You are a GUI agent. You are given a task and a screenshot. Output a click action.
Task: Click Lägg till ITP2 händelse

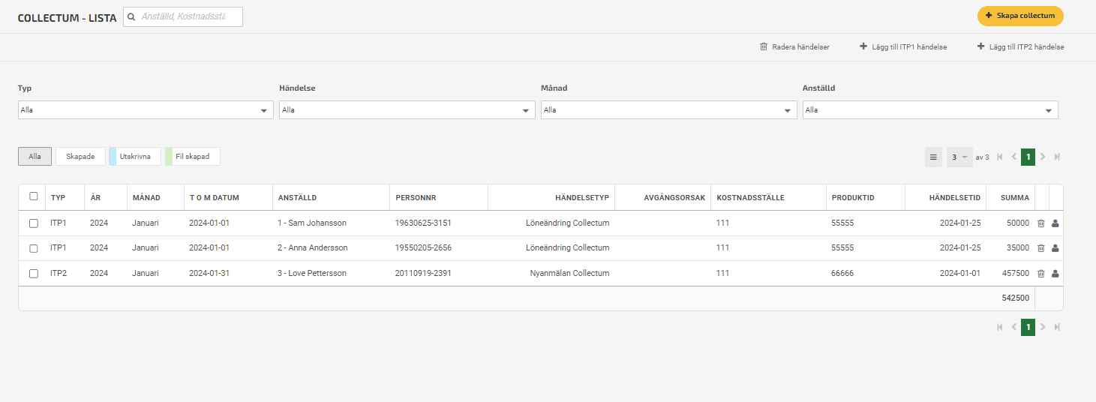click(1020, 46)
